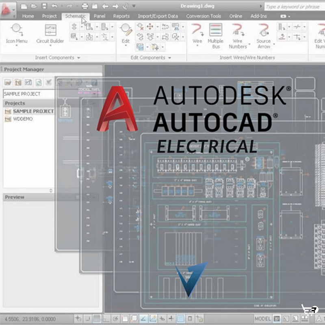The image size is (325, 325).
Task: Toggle Ortho Mode in the status bar
Action: [x=106, y=318]
